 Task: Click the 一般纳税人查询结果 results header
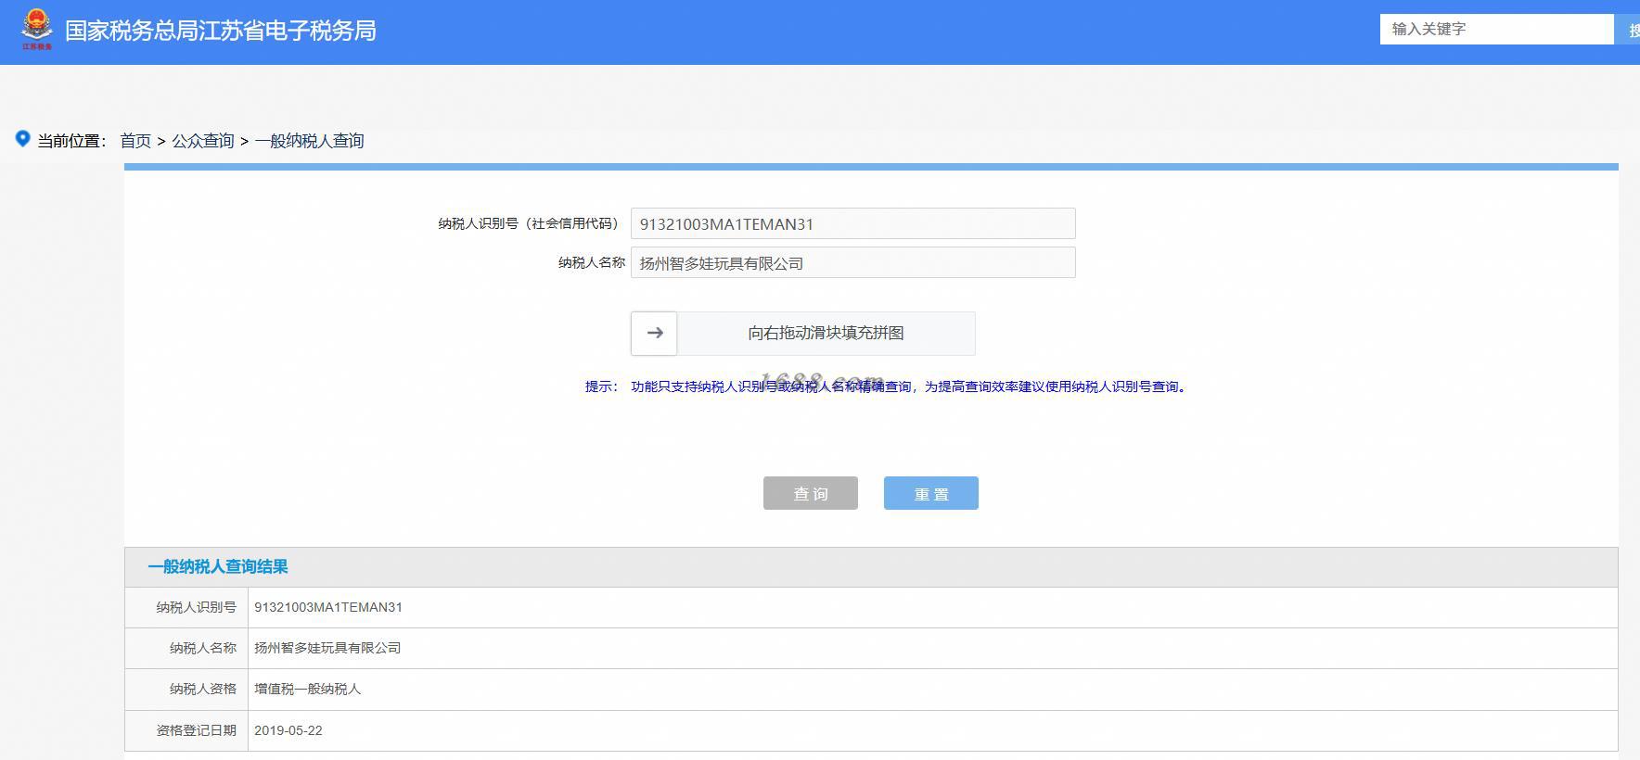click(x=218, y=566)
